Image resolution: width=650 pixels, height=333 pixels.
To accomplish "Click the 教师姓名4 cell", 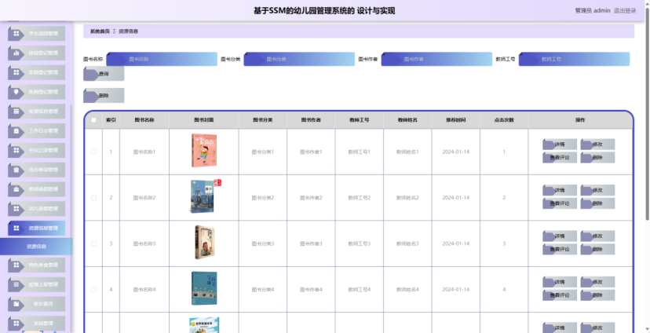I will click(x=407, y=290).
